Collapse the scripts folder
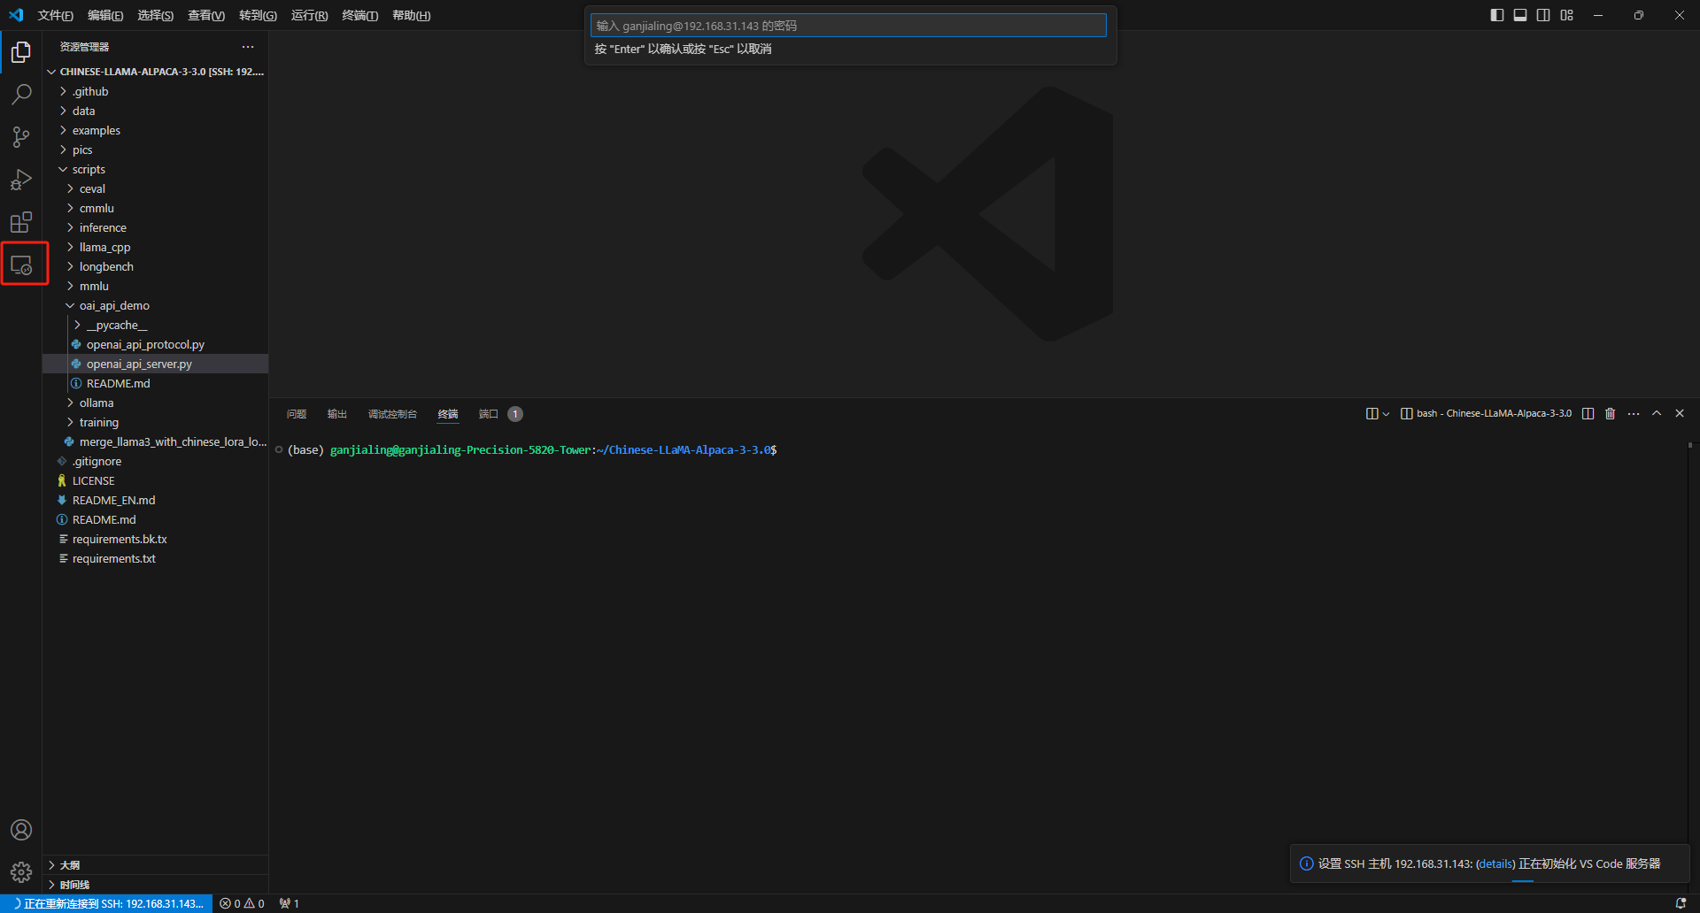The height and width of the screenshot is (913, 1700). (155, 169)
